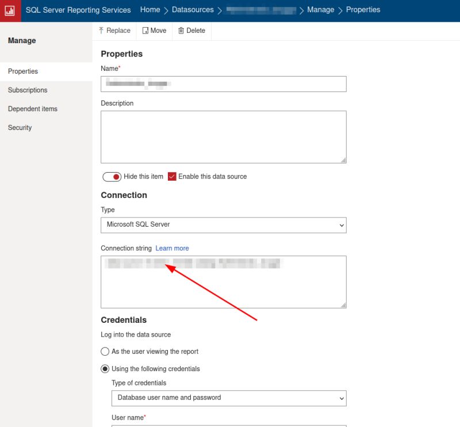Click the Description text area
460x427 pixels.
click(x=223, y=135)
